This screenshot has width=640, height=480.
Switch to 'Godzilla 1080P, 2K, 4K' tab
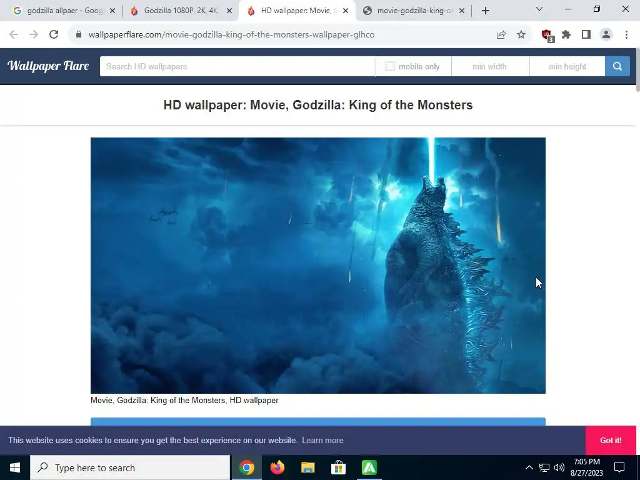[x=179, y=11]
